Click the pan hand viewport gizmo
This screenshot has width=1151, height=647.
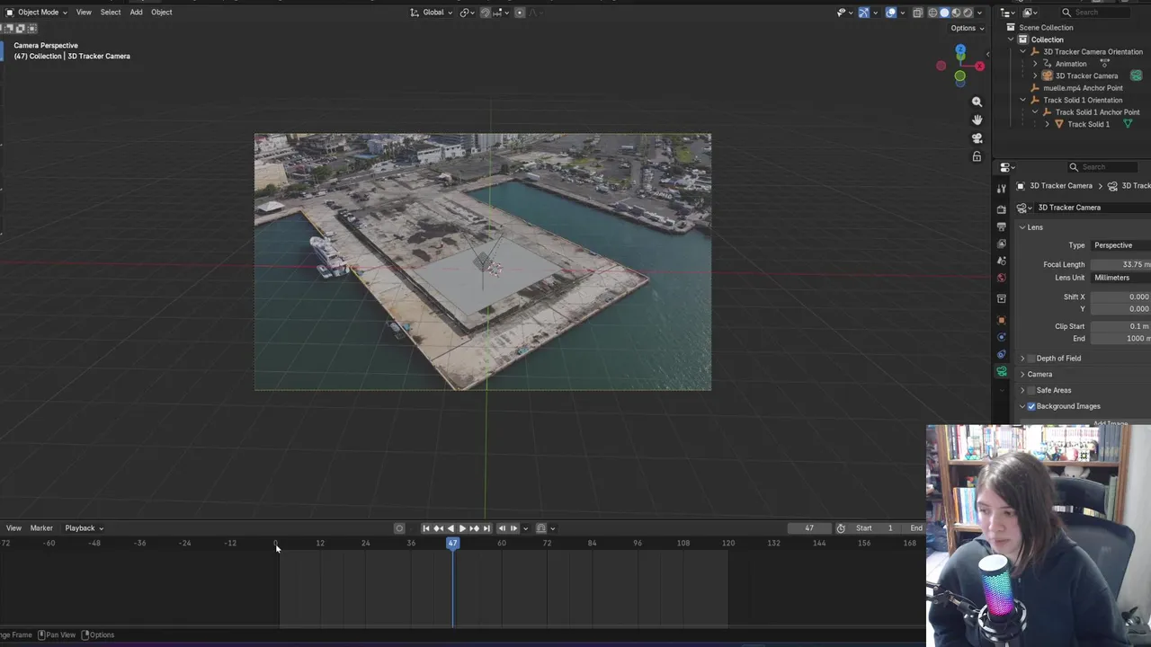point(977,120)
